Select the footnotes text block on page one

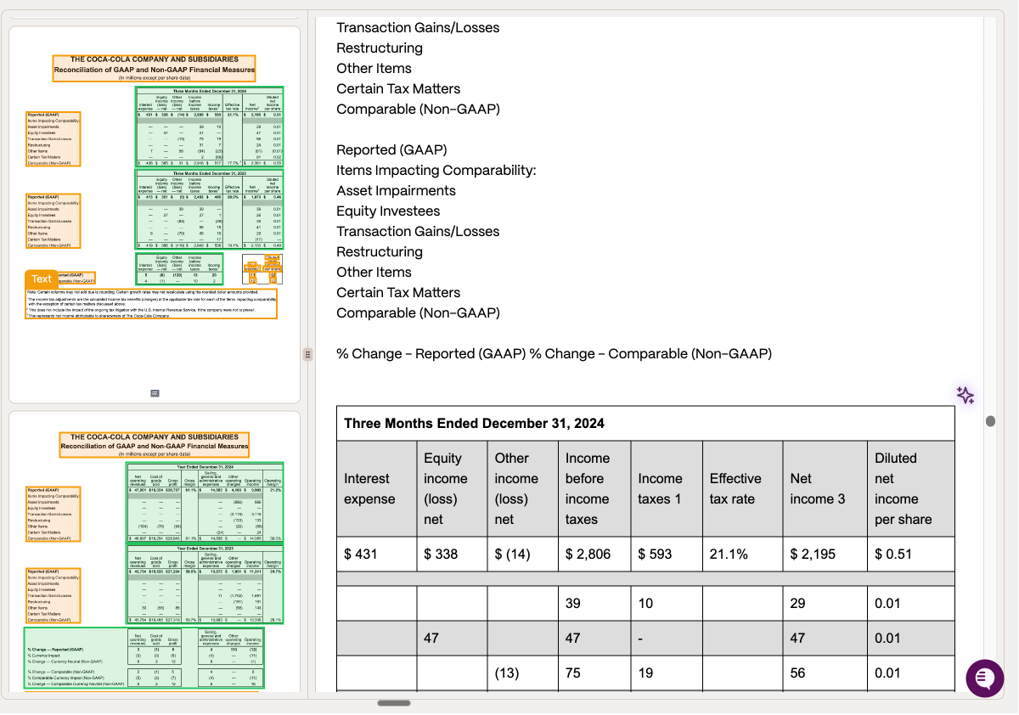[x=151, y=304]
